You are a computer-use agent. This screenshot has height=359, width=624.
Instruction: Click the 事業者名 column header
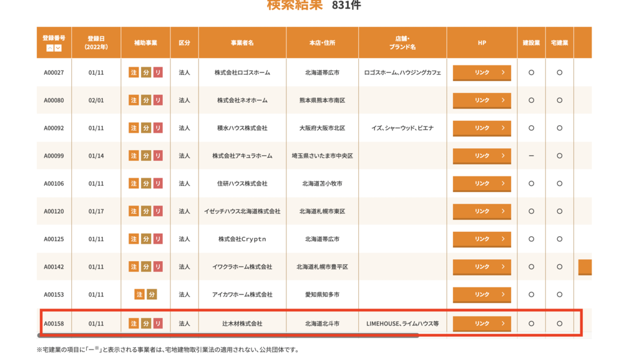[x=242, y=42]
